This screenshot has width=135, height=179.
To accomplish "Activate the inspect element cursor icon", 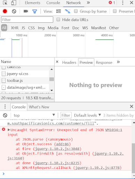I will click(x=5, y=3).
